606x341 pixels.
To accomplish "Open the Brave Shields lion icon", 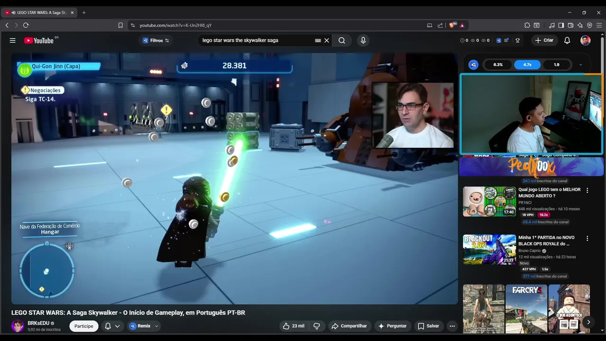I will 453,25.
